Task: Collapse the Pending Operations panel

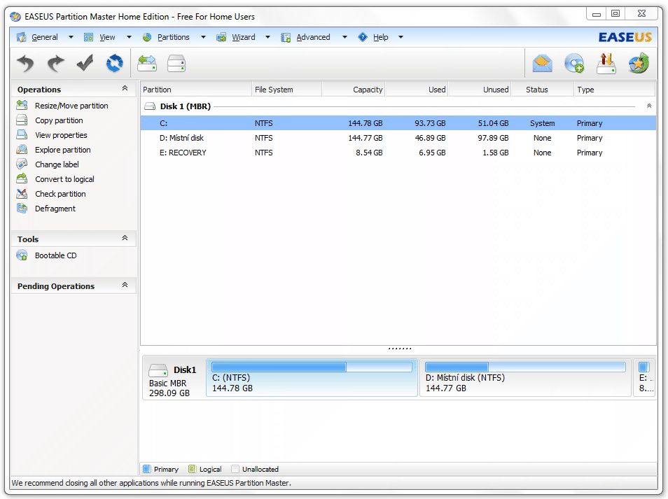Action: click(x=125, y=285)
